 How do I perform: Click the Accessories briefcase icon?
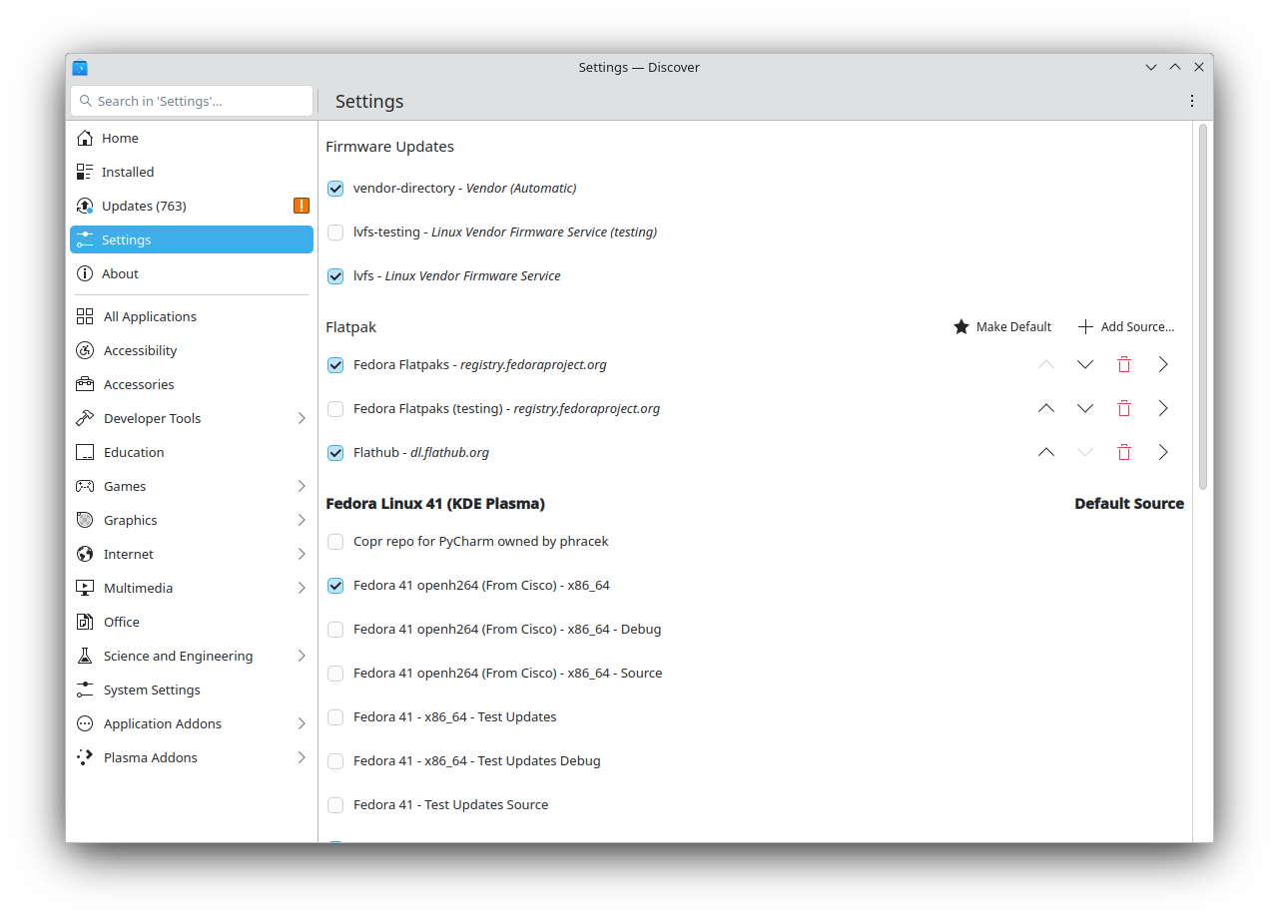click(x=85, y=384)
